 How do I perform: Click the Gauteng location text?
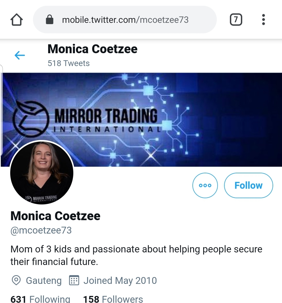[44, 280]
